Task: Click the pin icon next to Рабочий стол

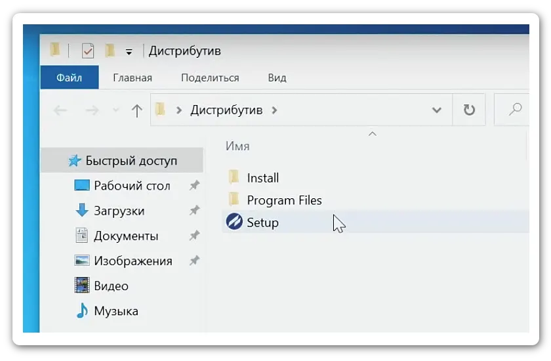Action: point(194,185)
